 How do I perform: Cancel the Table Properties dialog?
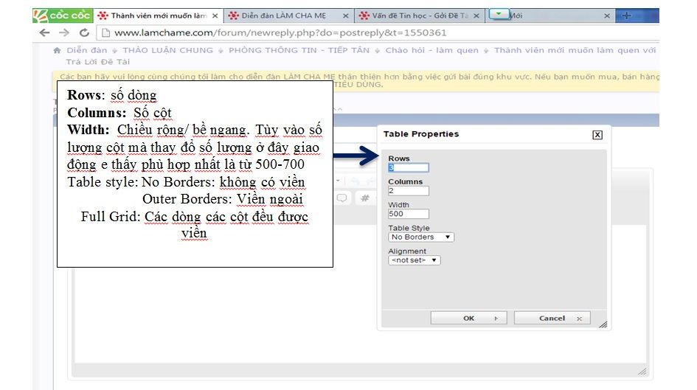click(552, 318)
